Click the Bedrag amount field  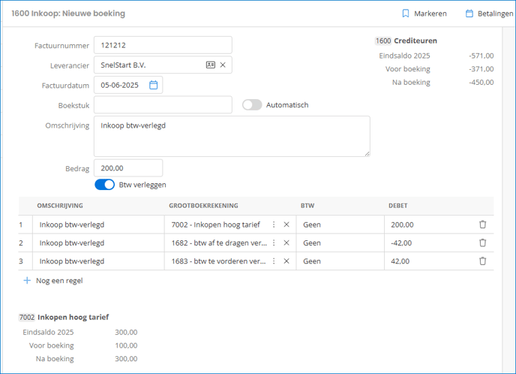point(128,168)
